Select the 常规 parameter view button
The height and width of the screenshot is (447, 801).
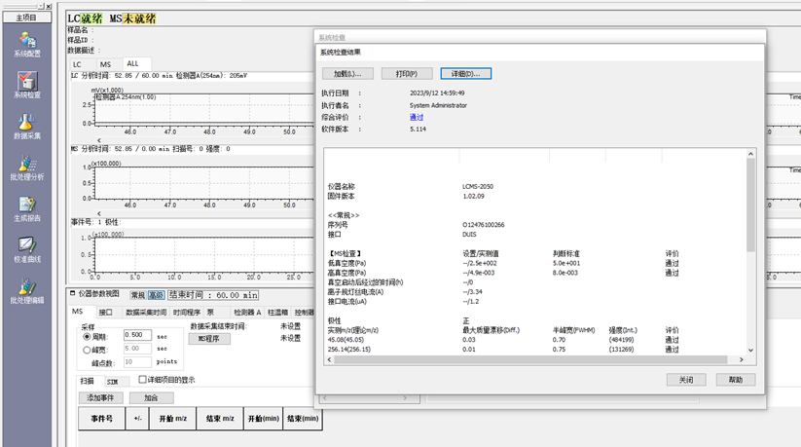point(138,295)
